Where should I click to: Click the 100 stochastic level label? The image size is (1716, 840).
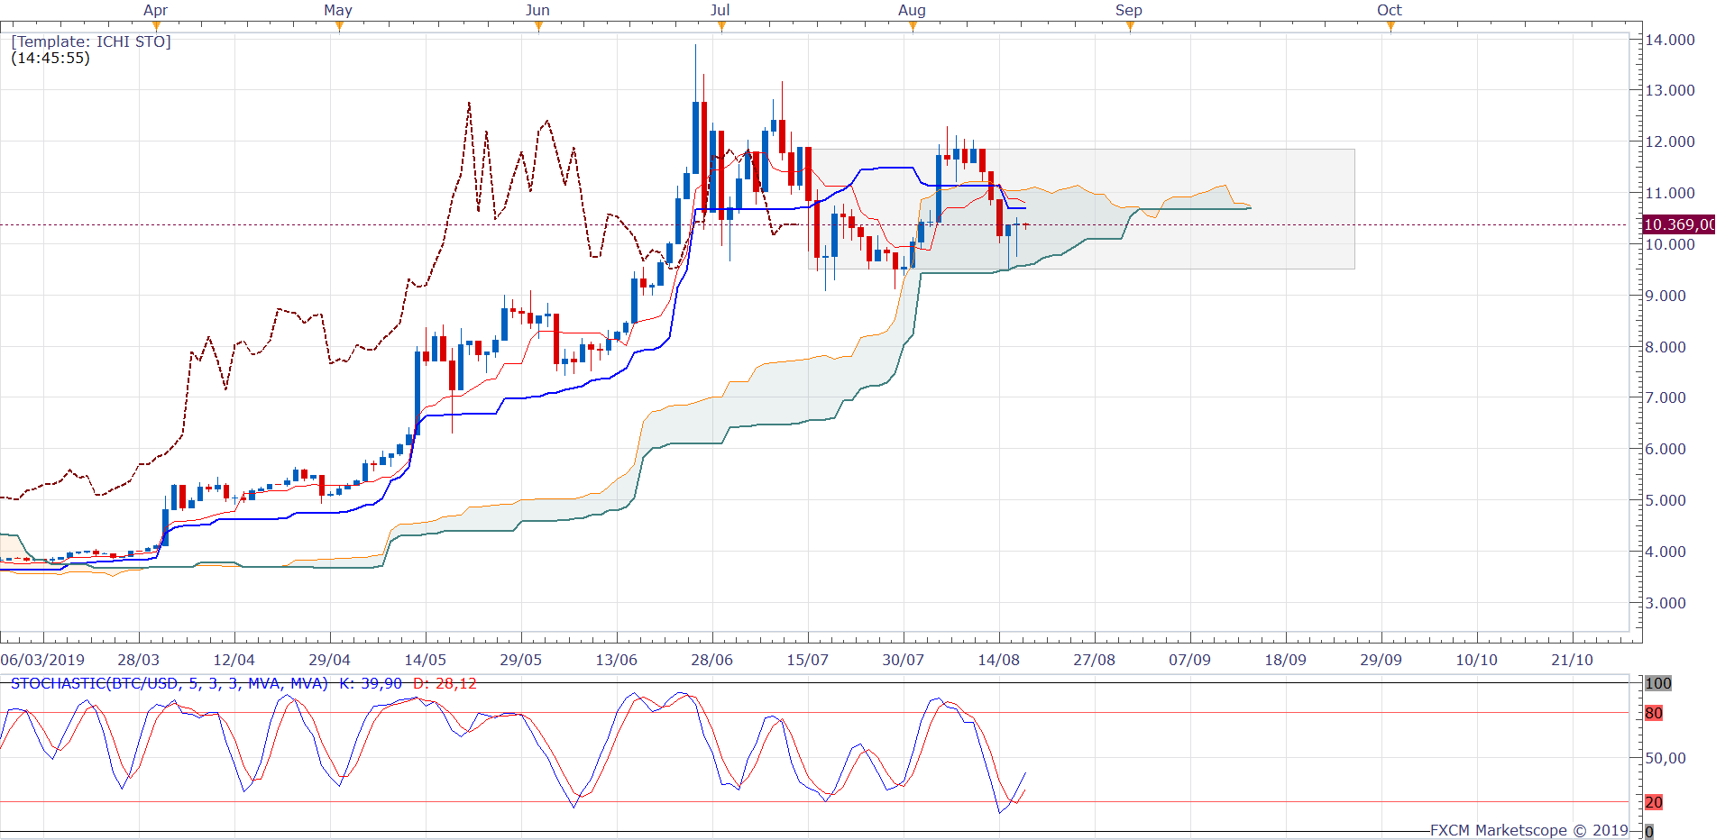pyautogui.click(x=1658, y=683)
